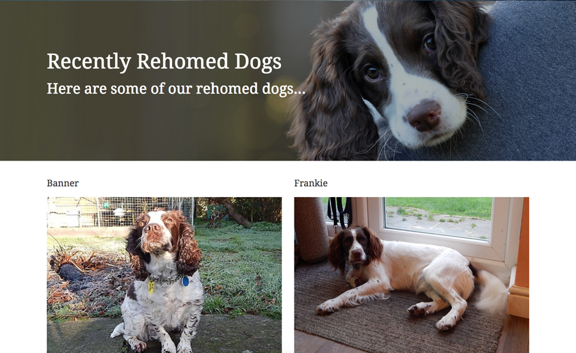Open Frankie's dog photo

(x=412, y=275)
